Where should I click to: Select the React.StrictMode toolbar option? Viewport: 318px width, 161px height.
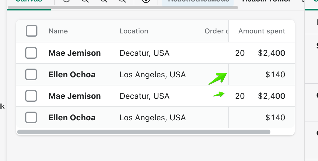point(197,1)
